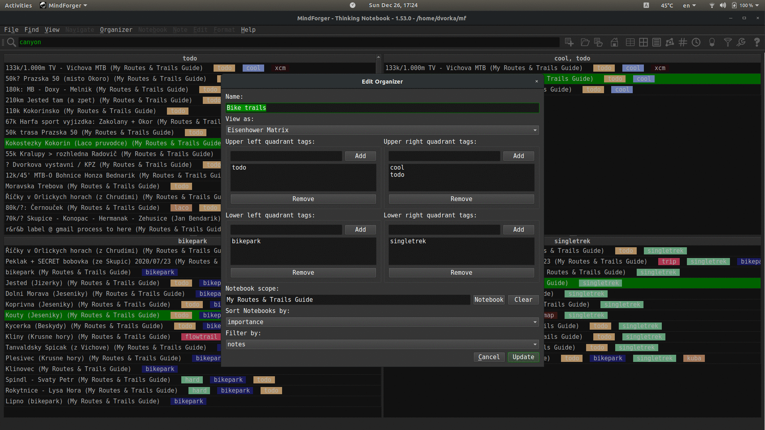Open the File menu
The height and width of the screenshot is (430, 765).
[x=11, y=30]
